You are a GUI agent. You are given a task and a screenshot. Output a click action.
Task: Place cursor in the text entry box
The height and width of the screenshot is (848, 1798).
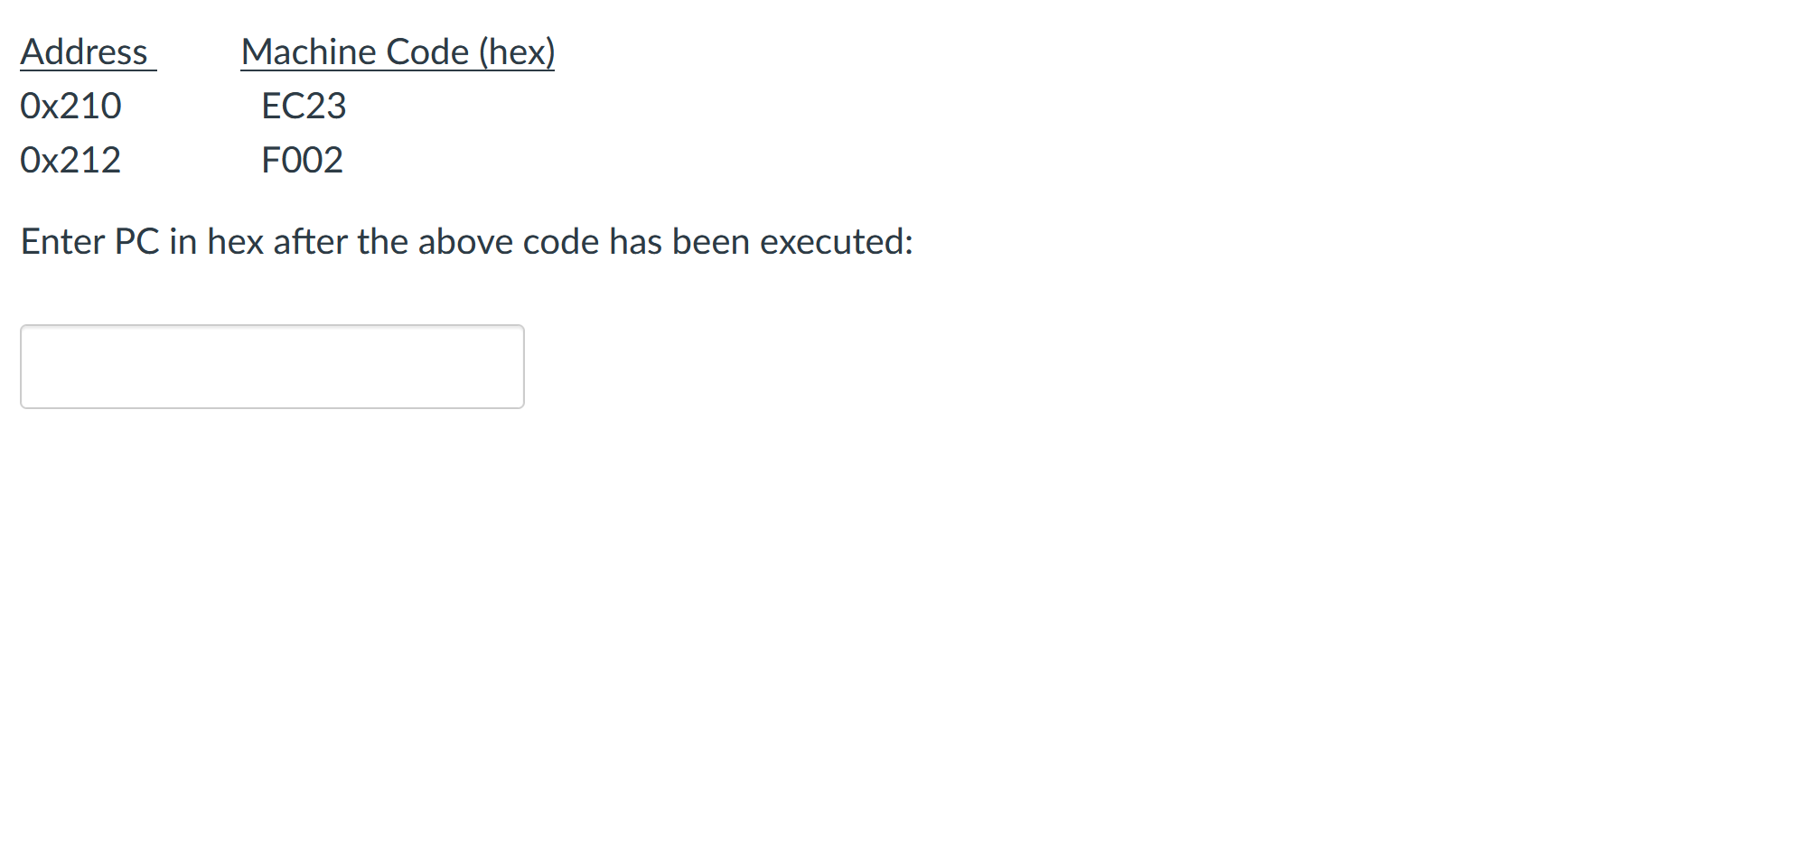click(x=271, y=366)
